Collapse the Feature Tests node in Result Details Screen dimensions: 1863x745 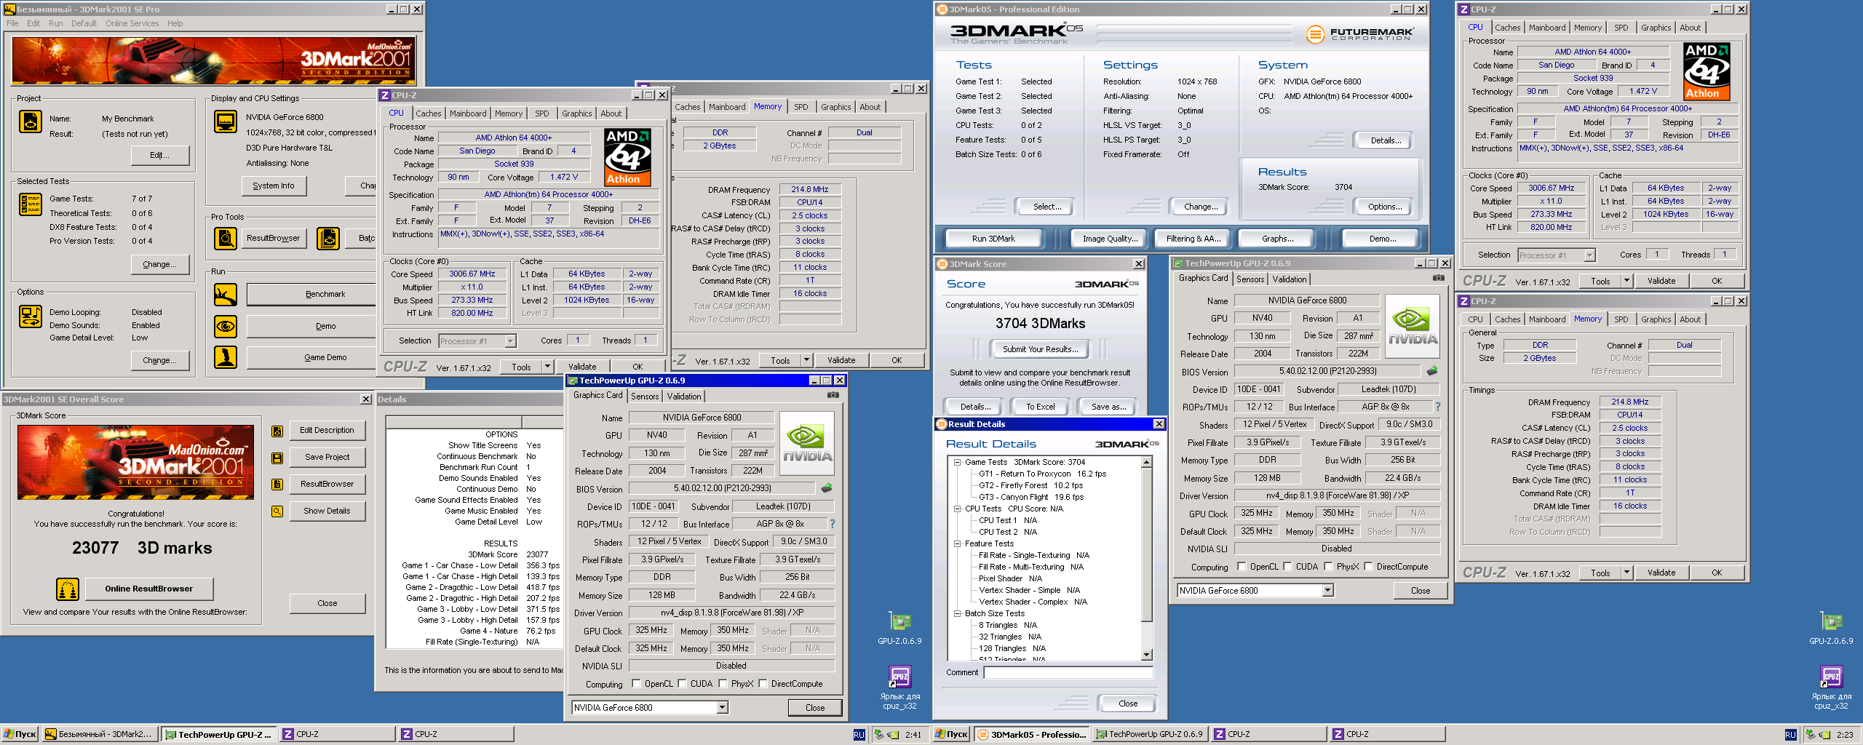(x=957, y=543)
